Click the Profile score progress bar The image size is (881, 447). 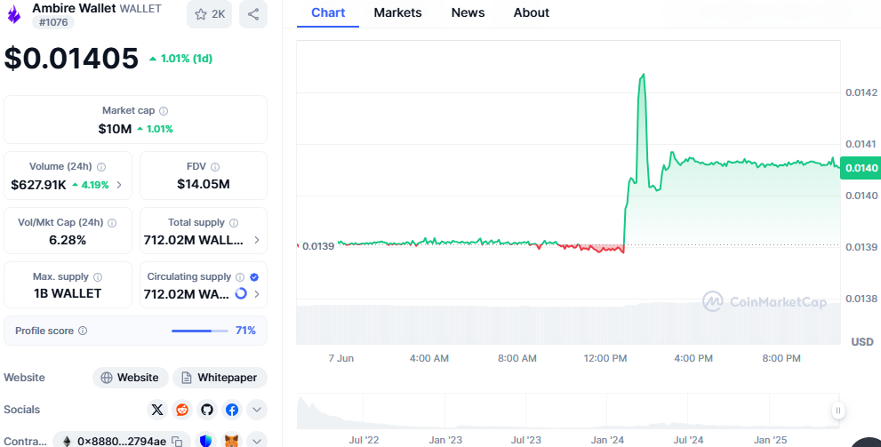199,331
